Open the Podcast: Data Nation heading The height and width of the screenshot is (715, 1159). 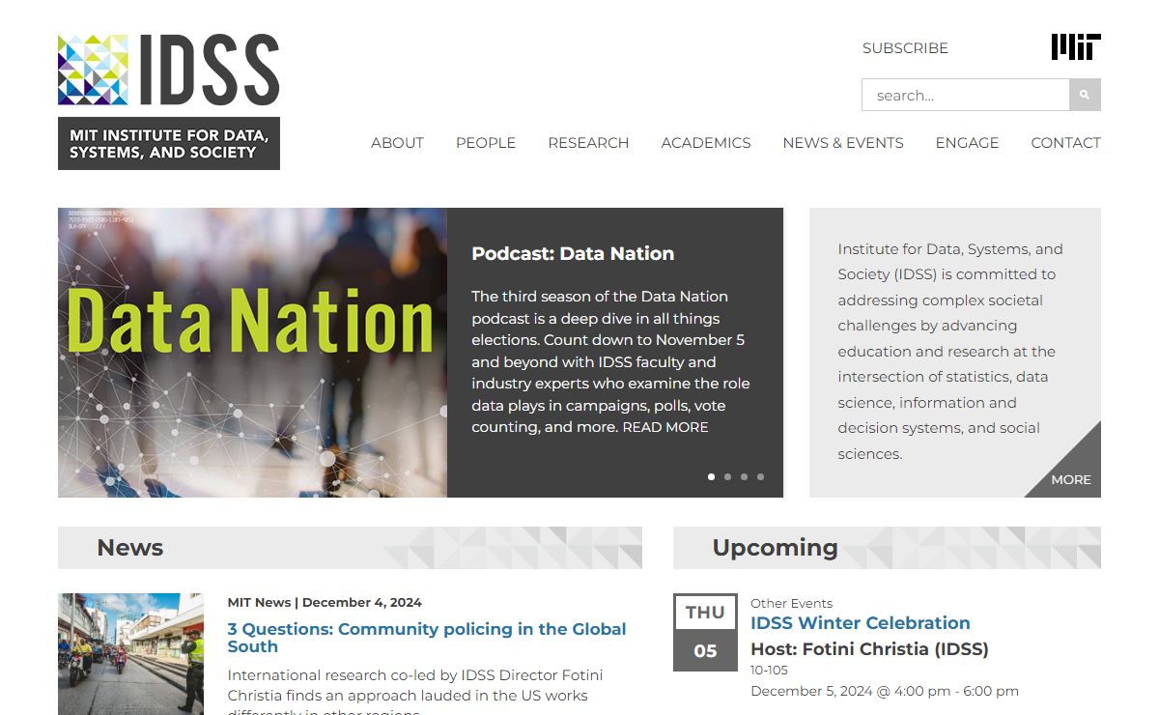573,253
